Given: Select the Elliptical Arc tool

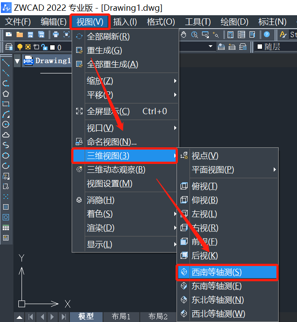Looking at the screenshot, I should (x=6, y=166).
